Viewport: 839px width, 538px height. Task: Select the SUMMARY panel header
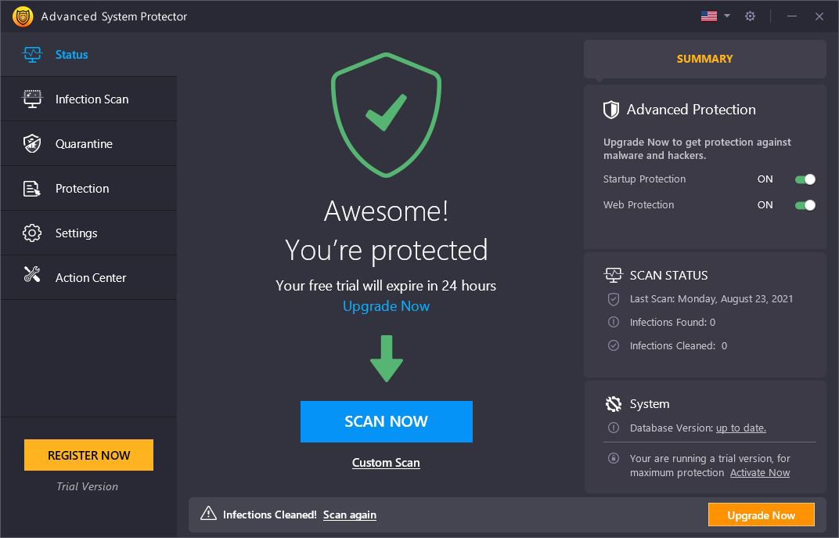pos(704,59)
